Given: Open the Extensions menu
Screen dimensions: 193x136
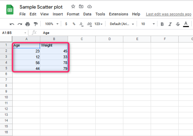Looking at the screenshot, I should (119, 14).
